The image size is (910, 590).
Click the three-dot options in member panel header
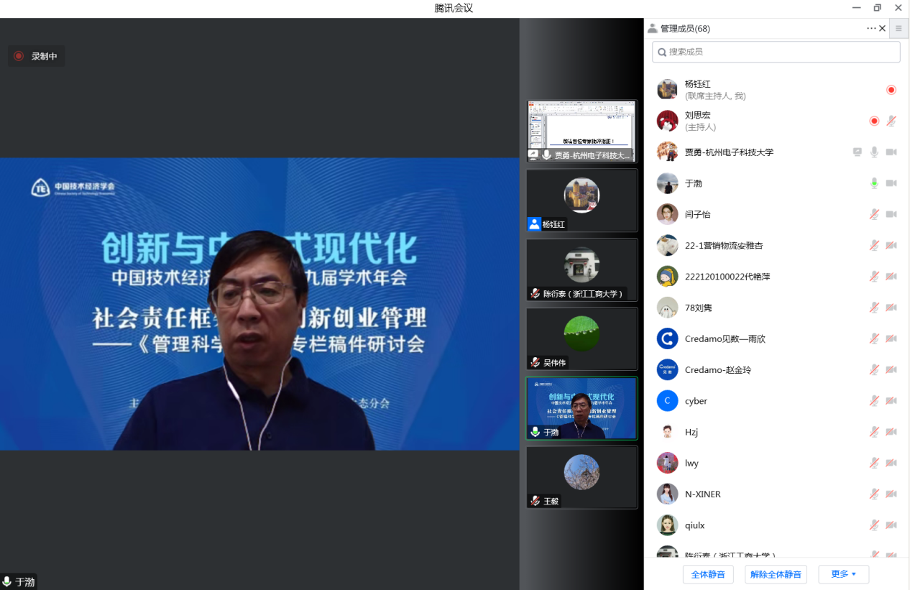click(871, 29)
